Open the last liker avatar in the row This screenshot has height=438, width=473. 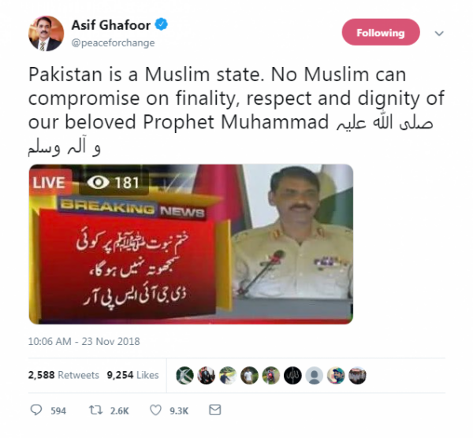point(357,376)
